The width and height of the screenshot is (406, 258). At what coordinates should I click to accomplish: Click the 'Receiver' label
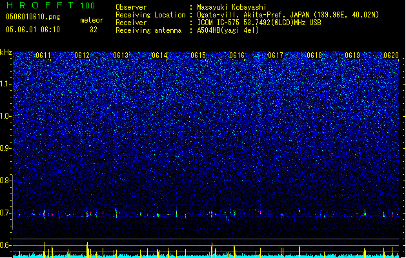coord(131,23)
